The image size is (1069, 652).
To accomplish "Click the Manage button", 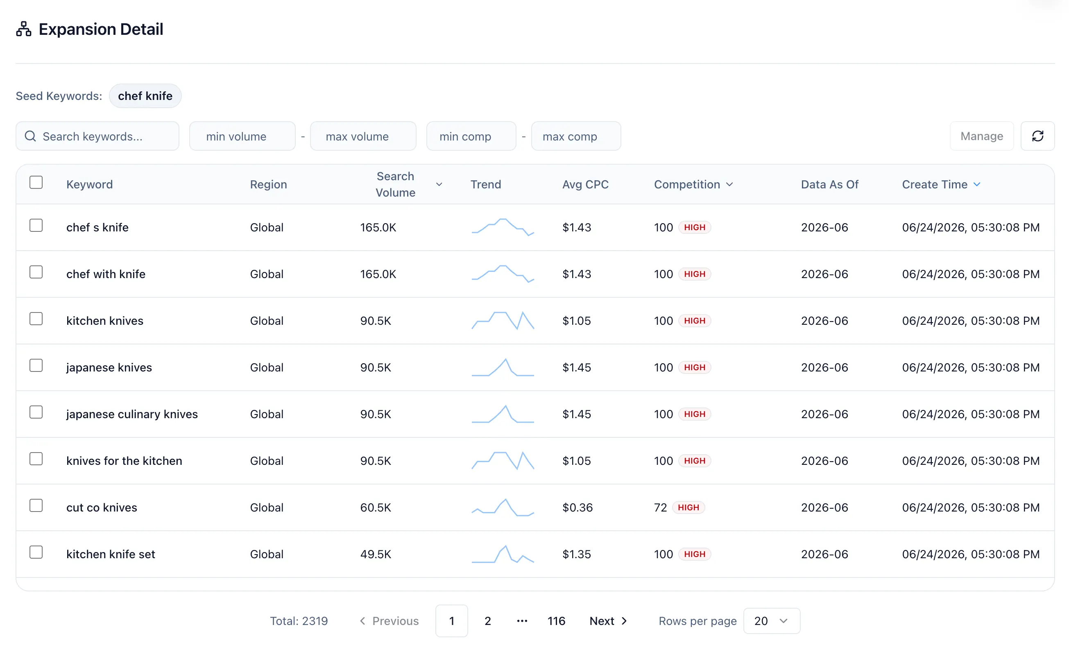I will pyautogui.click(x=981, y=136).
